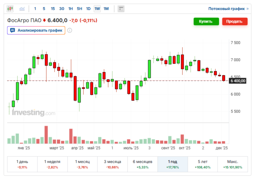Choose the 5H interval
The height and width of the screenshot is (180, 256).
click(80, 9)
